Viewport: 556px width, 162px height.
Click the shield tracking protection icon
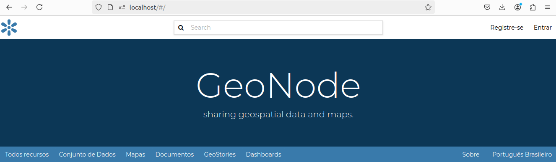[99, 7]
